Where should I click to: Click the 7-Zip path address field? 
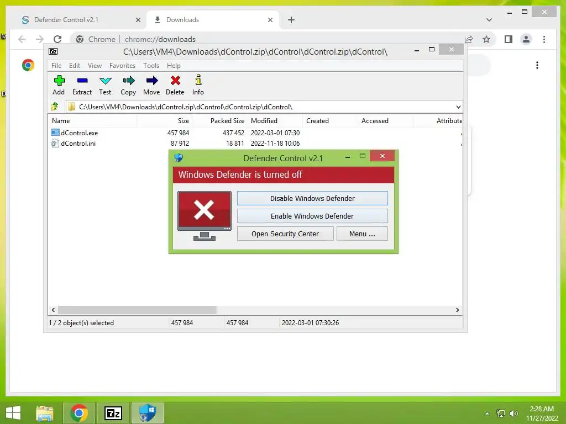point(264,107)
